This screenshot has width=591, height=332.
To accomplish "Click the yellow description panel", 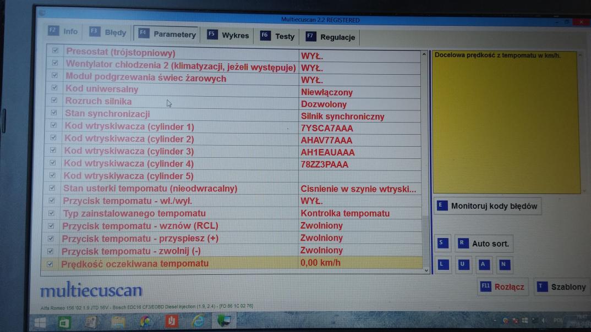I will pos(505,123).
